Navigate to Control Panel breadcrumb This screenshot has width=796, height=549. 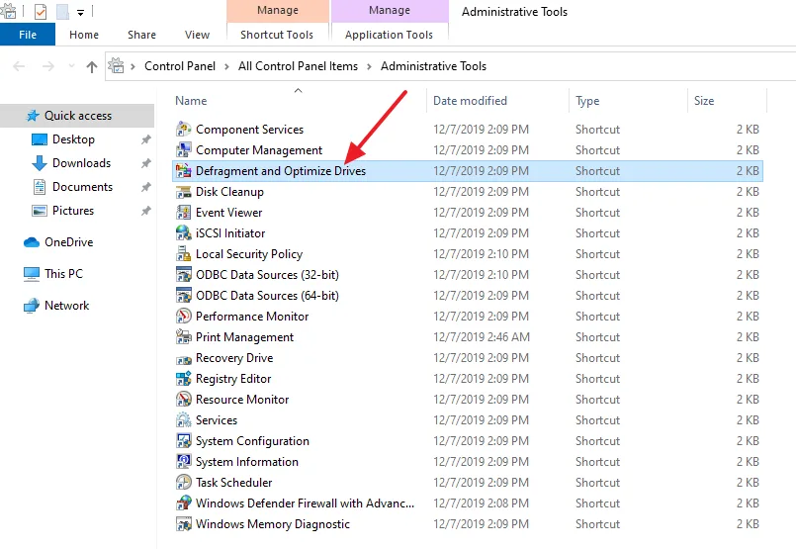pyautogui.click(x=180, y=66)
